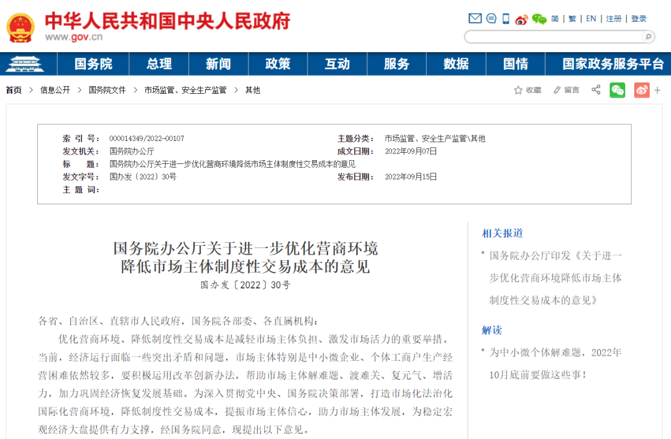
Task: Click the mobile phone icon in header
Action: point(506,19)
